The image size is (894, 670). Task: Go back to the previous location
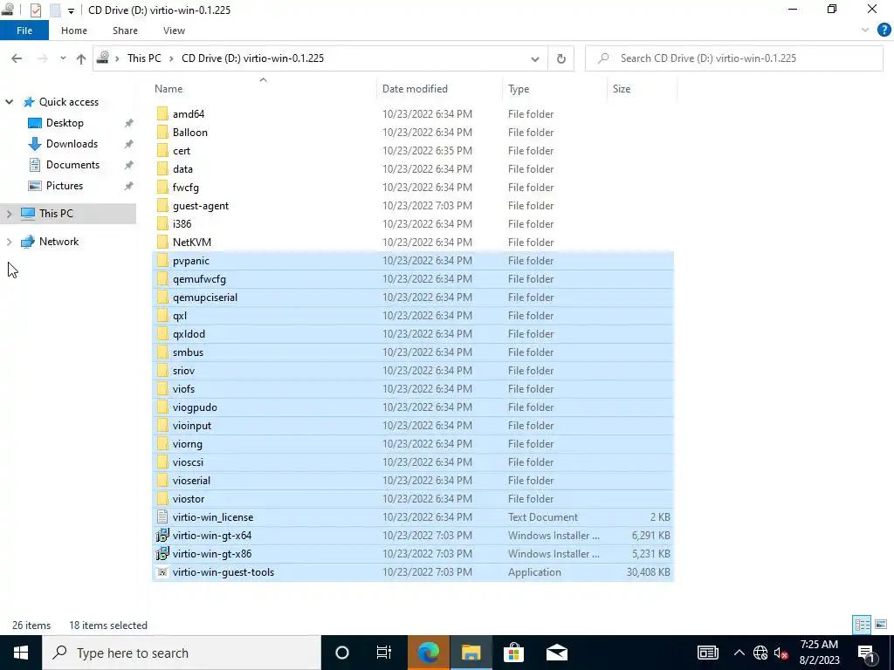(x=17, y=58)
